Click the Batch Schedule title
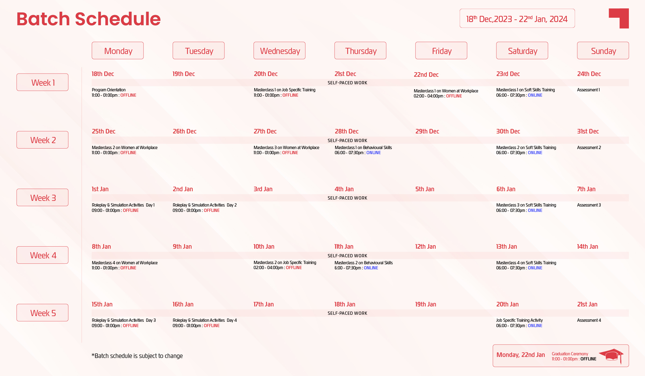The height and width of the screenshot is (376, 645). coord(89,19)
